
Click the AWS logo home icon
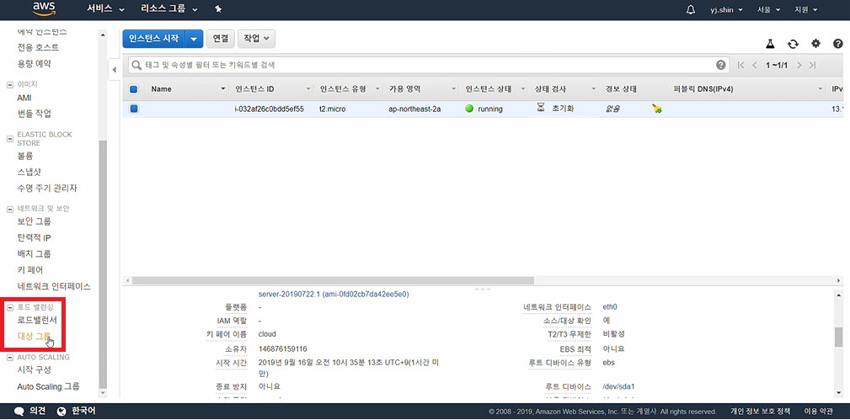44,8
